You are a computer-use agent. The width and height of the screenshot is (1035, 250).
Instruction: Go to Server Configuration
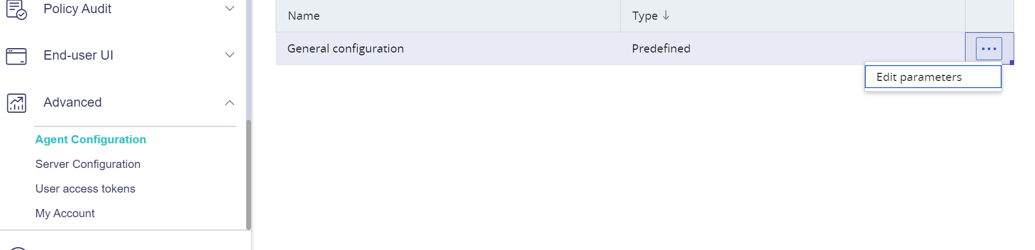(x=88, y=164)
